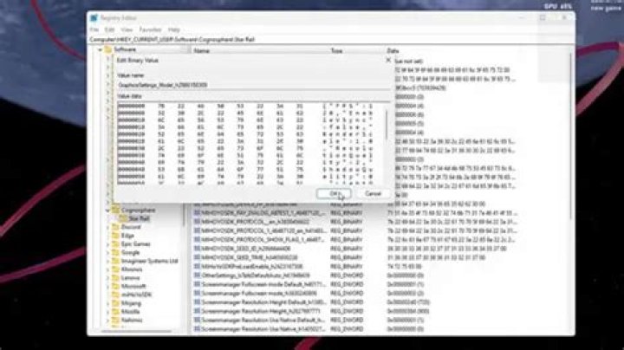624x350 pixels.
Task: Click the Registry Editor title bar icon
Action: click(94, 18)
